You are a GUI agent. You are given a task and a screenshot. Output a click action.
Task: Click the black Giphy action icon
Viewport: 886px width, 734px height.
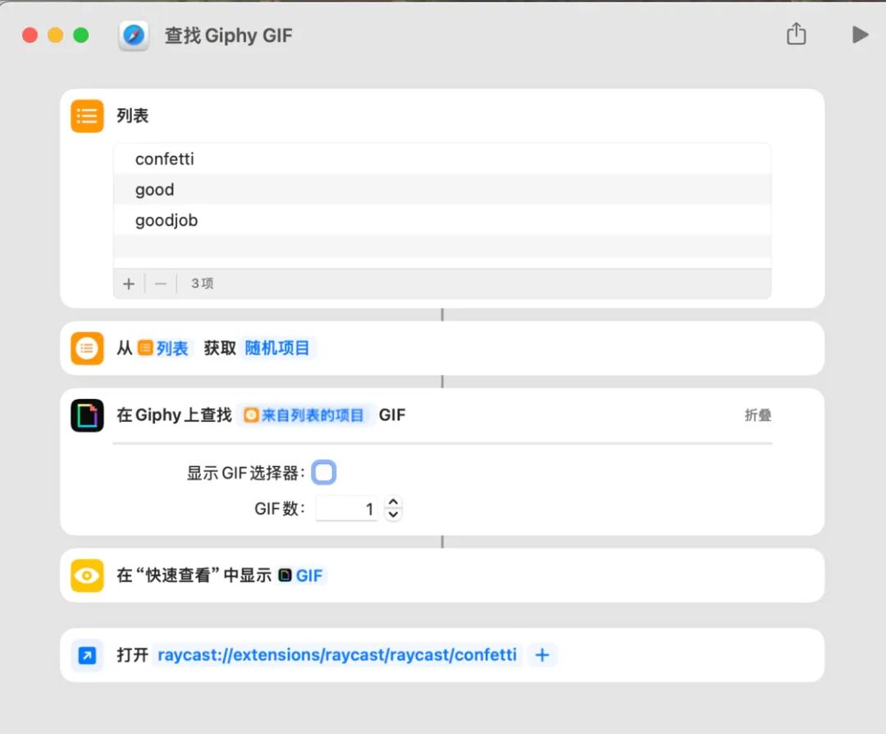(87, 415)
